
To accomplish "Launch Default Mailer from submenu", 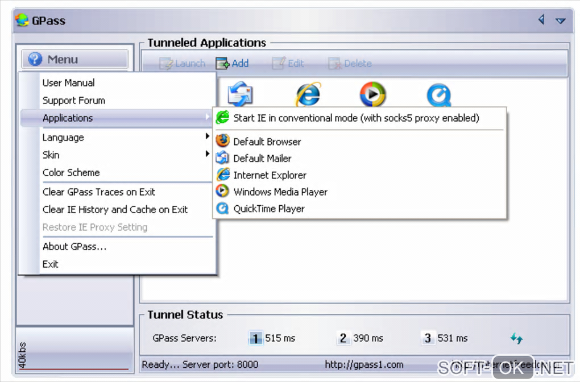I will pos(262,158).
